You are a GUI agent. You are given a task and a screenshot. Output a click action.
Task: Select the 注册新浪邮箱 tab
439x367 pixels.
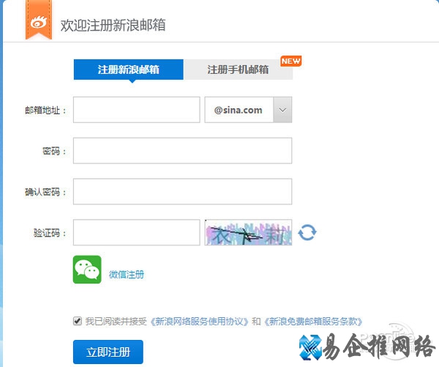point(129,70)
